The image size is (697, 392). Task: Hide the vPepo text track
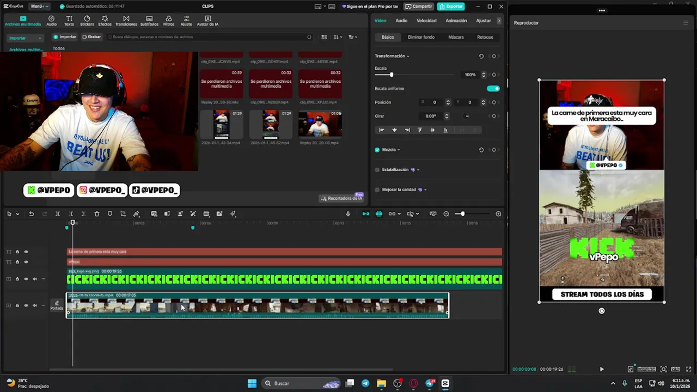[26, 262]
